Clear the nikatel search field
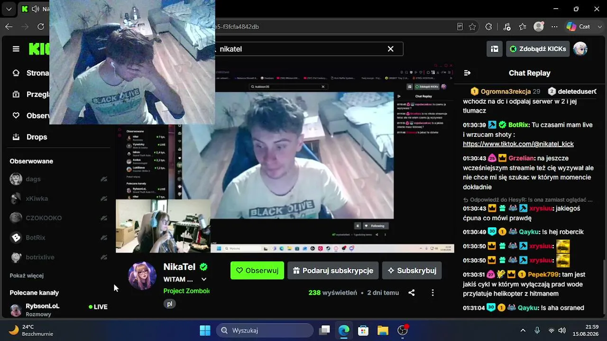Screen dimensions: 607x341 tap(390, 49)
